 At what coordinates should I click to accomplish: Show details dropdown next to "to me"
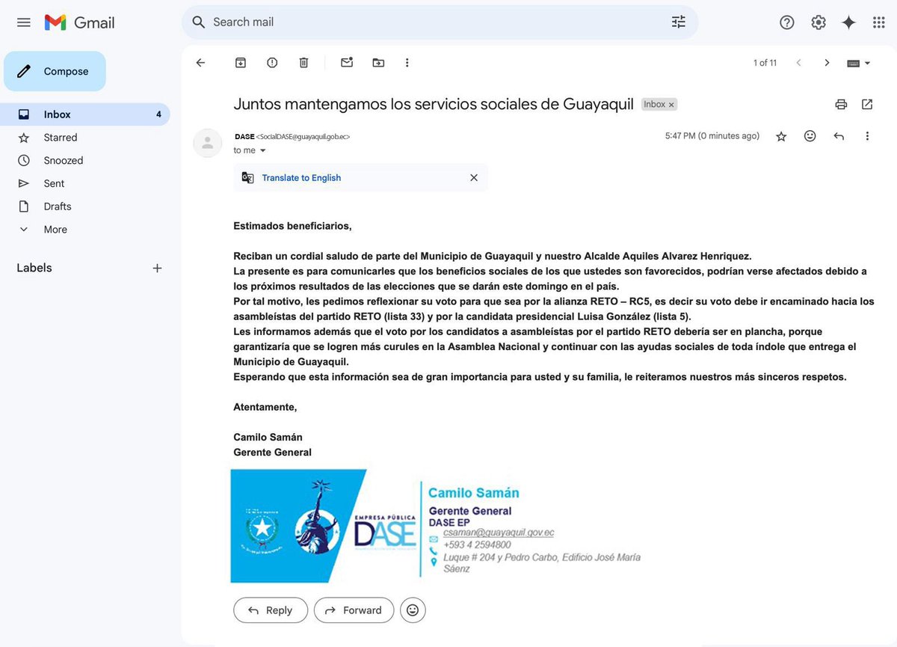click(262, 150)
